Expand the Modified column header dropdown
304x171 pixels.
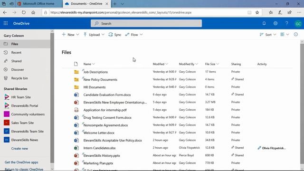pyautogui.click(x=167, y=64)
